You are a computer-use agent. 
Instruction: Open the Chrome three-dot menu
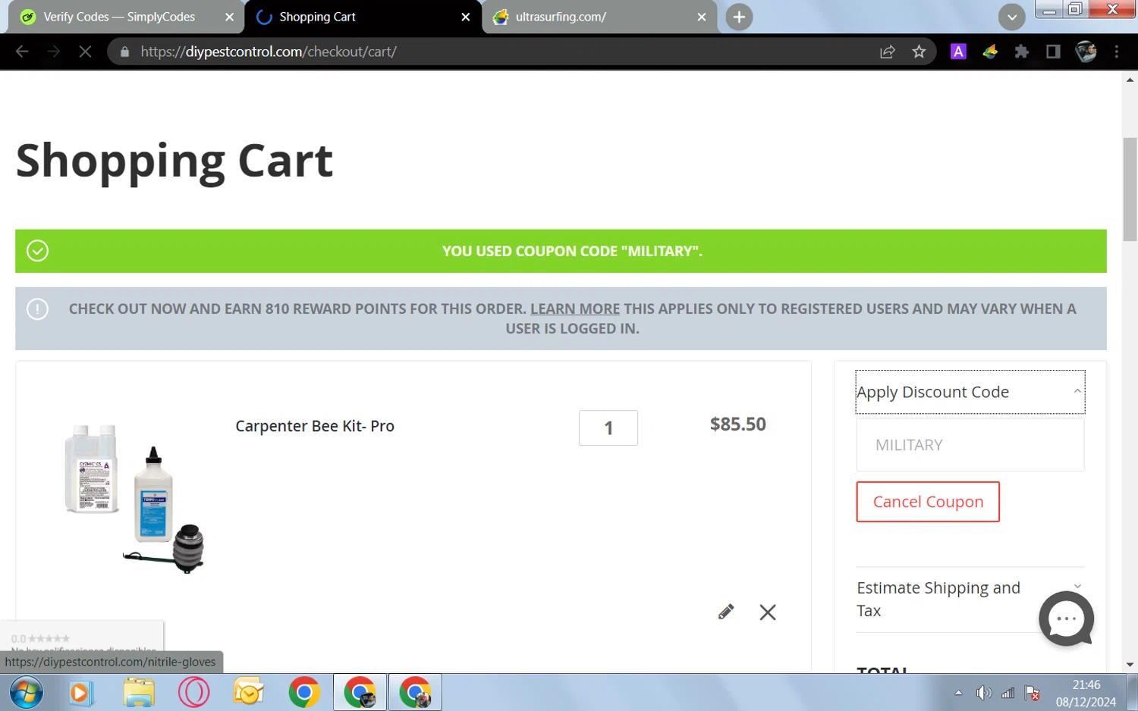click(x=1116, y=52)
